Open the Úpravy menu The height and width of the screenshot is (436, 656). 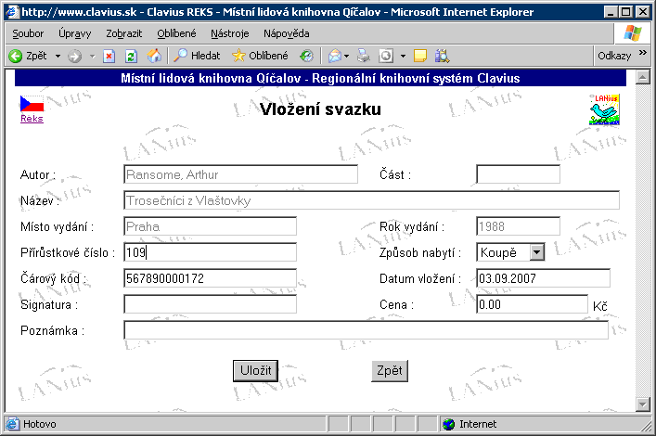74,33
